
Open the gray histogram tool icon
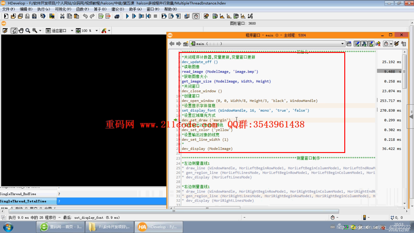click(x=222, y=16)
